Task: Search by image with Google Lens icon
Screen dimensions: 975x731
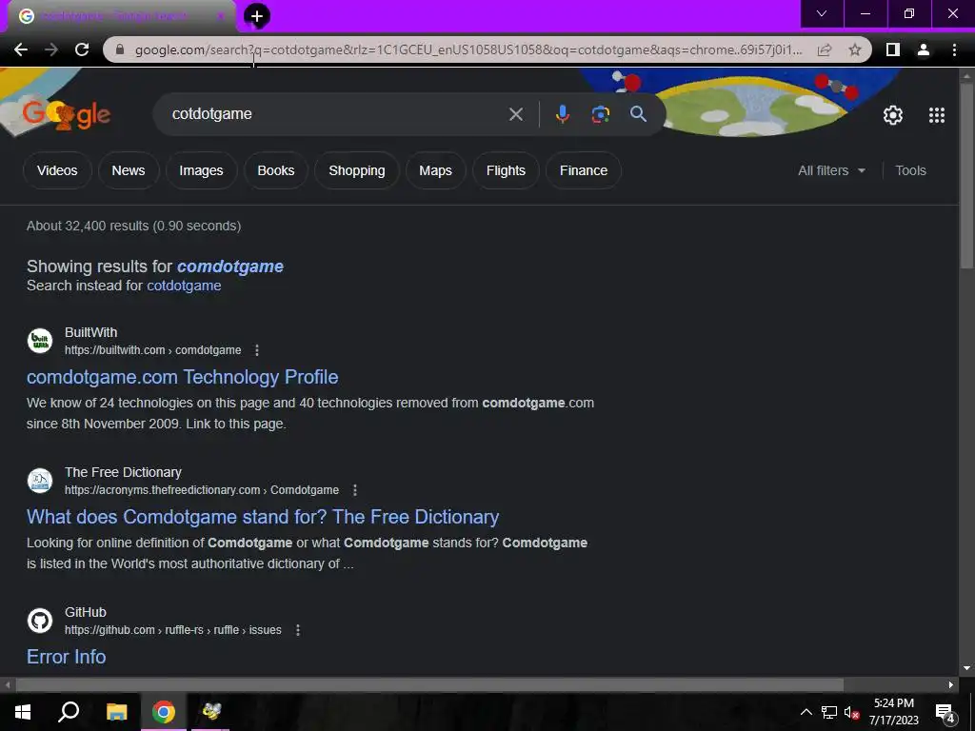Action: coord(600,114)
